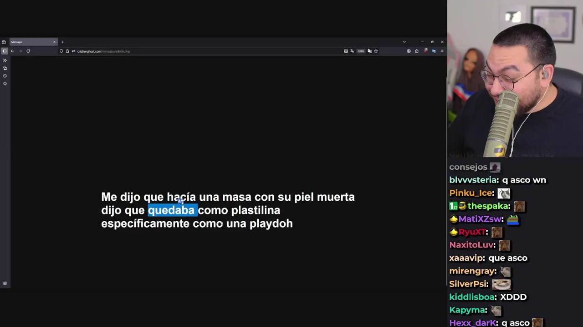Expand the list all tabs chevron
The image size is (583, 327).
(x=404, y=42)
